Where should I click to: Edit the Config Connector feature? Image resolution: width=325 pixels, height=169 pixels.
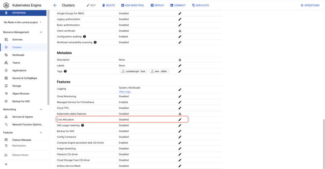pos(180,137)
